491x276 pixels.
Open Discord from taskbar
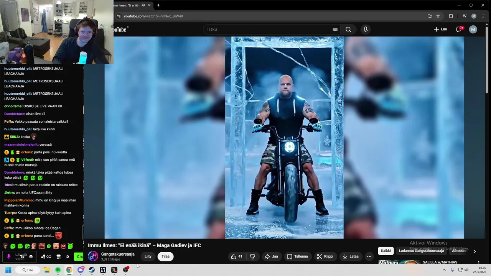81,270
